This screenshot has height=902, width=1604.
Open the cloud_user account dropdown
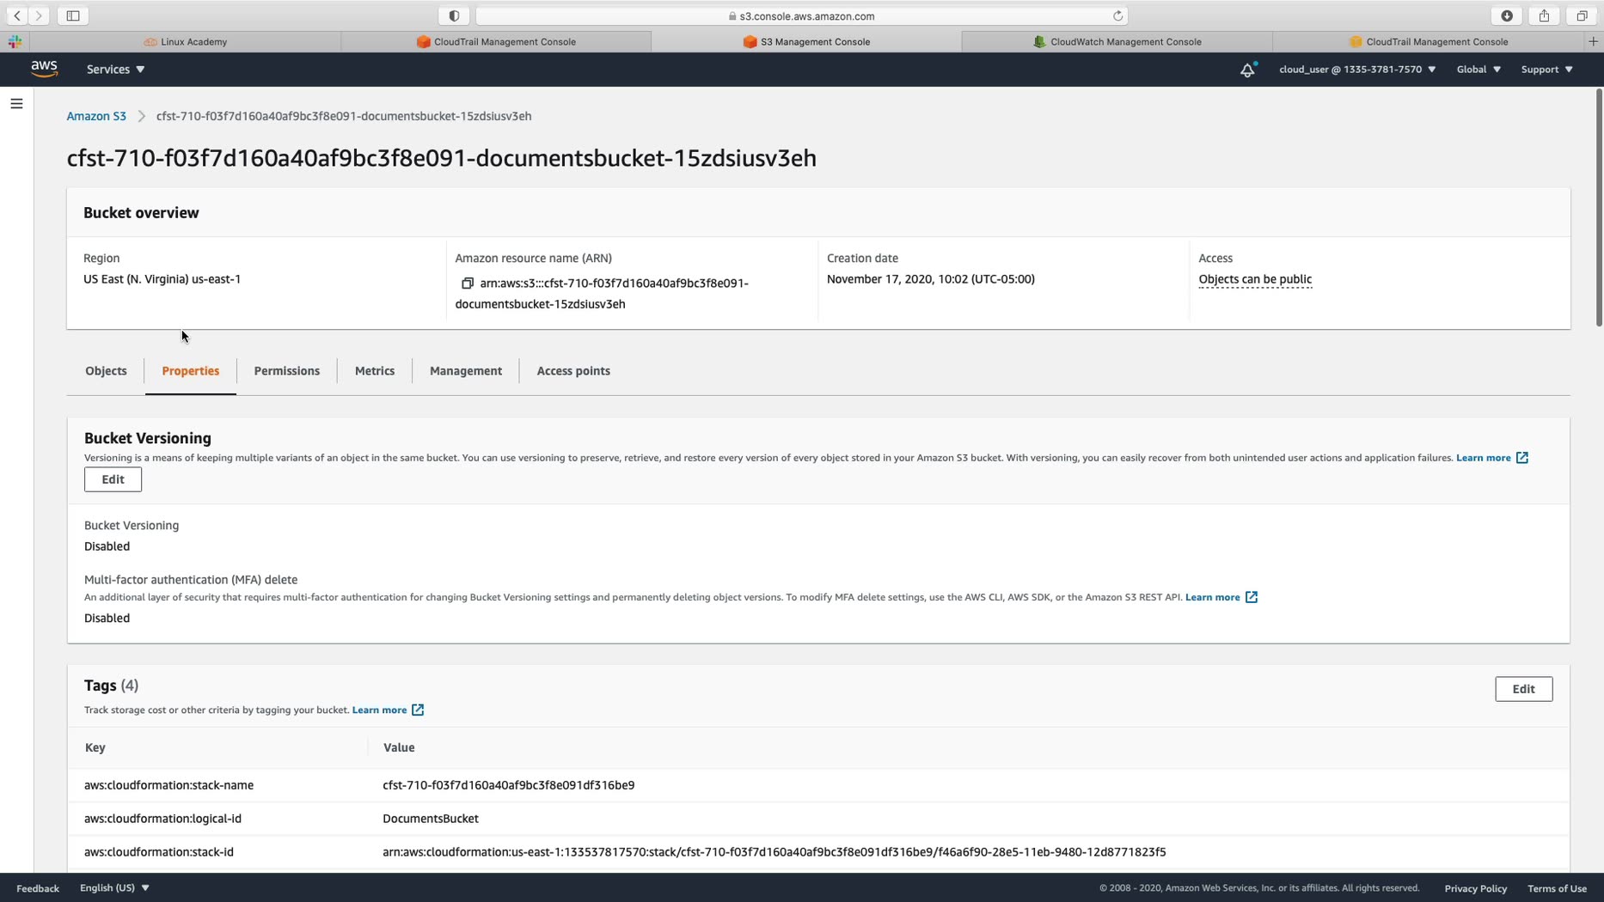pos(1357,70)
